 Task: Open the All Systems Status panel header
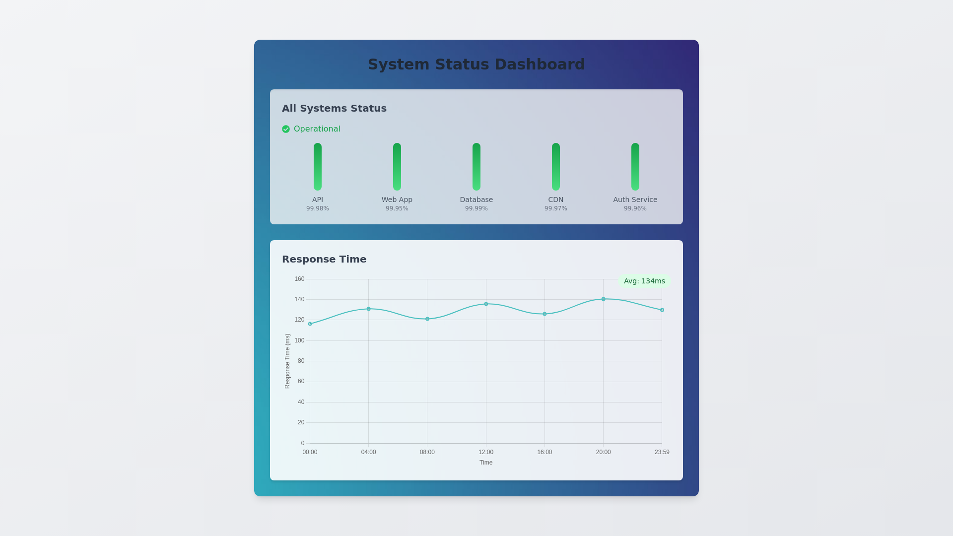pyautogui.click(x=334, y=108)
